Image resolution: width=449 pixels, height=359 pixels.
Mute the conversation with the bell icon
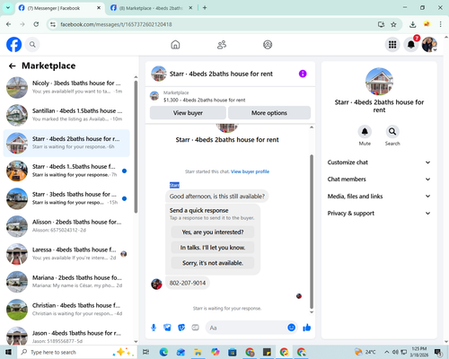coord(365,132)
